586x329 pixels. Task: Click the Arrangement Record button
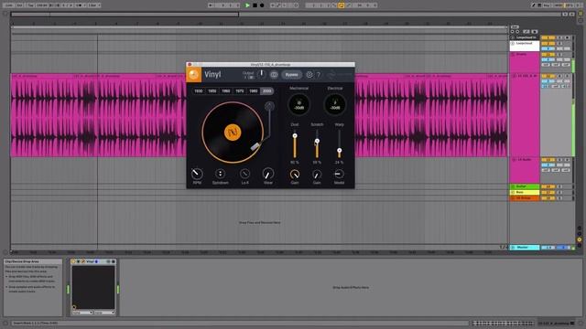262,5
